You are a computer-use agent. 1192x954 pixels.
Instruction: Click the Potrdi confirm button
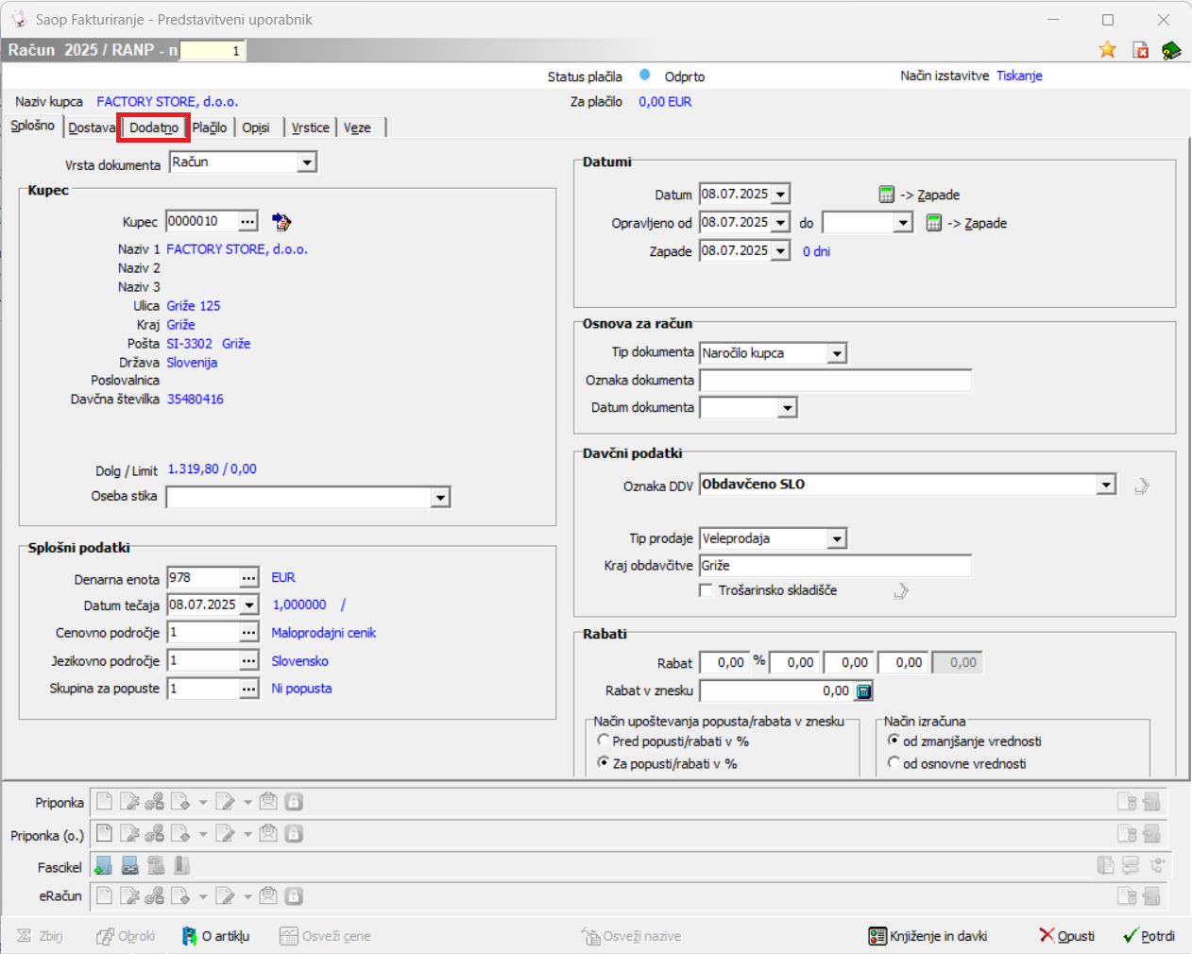tap(1149, 936)
